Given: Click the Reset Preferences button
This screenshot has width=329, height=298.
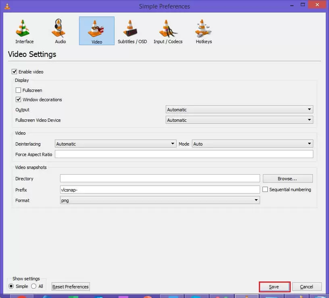Looking at the screenshot, I should 71,287.
